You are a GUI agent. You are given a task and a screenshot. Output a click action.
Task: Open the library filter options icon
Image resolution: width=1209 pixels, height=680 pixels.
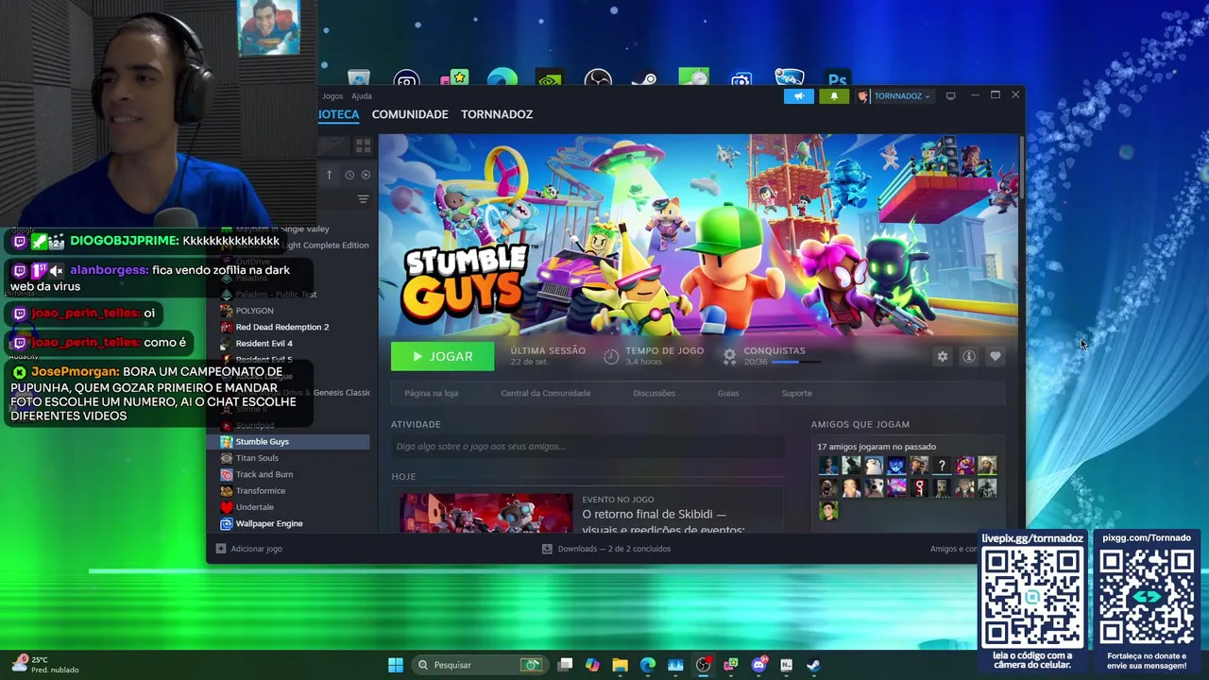pyautogui.click(x=363, y=199)
